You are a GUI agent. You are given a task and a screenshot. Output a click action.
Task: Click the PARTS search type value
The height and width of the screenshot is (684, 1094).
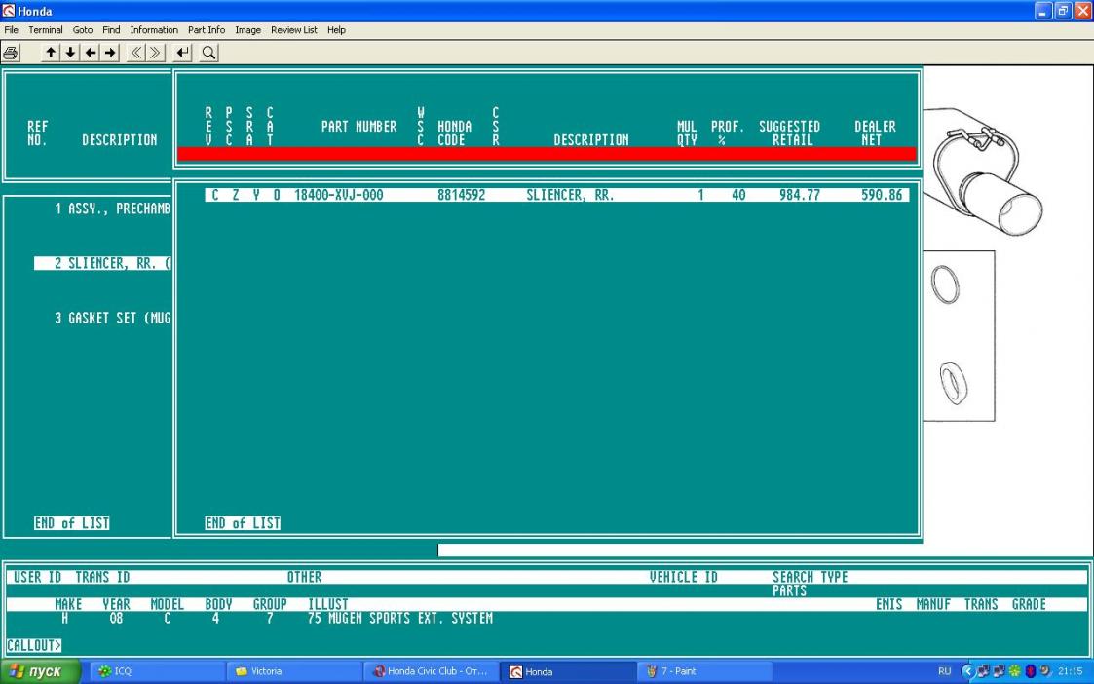tap(790, 590)
